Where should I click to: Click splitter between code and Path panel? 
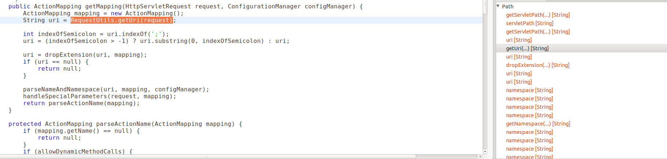tap(491, 79)
